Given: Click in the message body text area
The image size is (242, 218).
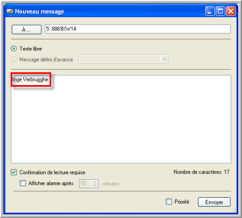Looking at the screenshot, I should [121, 119].
